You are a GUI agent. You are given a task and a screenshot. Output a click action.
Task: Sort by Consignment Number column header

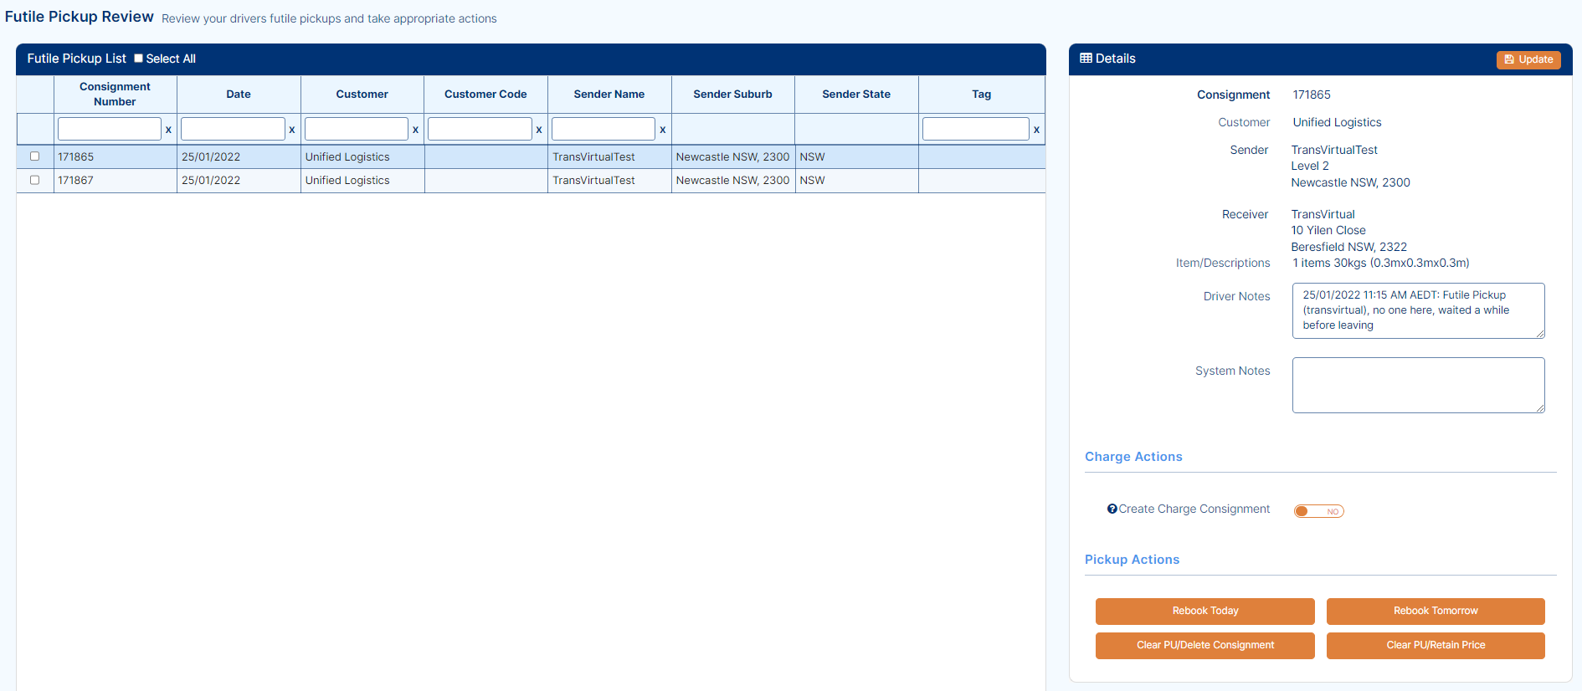pos(115,94)
